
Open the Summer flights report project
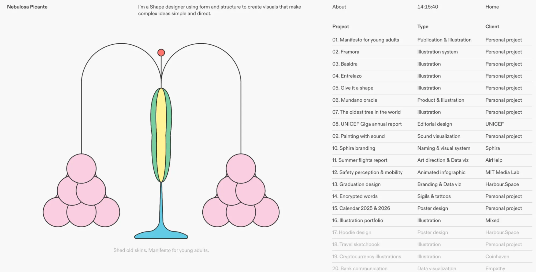[x=360, y=160]
